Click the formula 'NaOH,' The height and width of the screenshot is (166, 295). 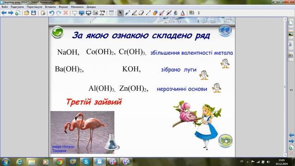pyautogui.click(x=68, y=52)
